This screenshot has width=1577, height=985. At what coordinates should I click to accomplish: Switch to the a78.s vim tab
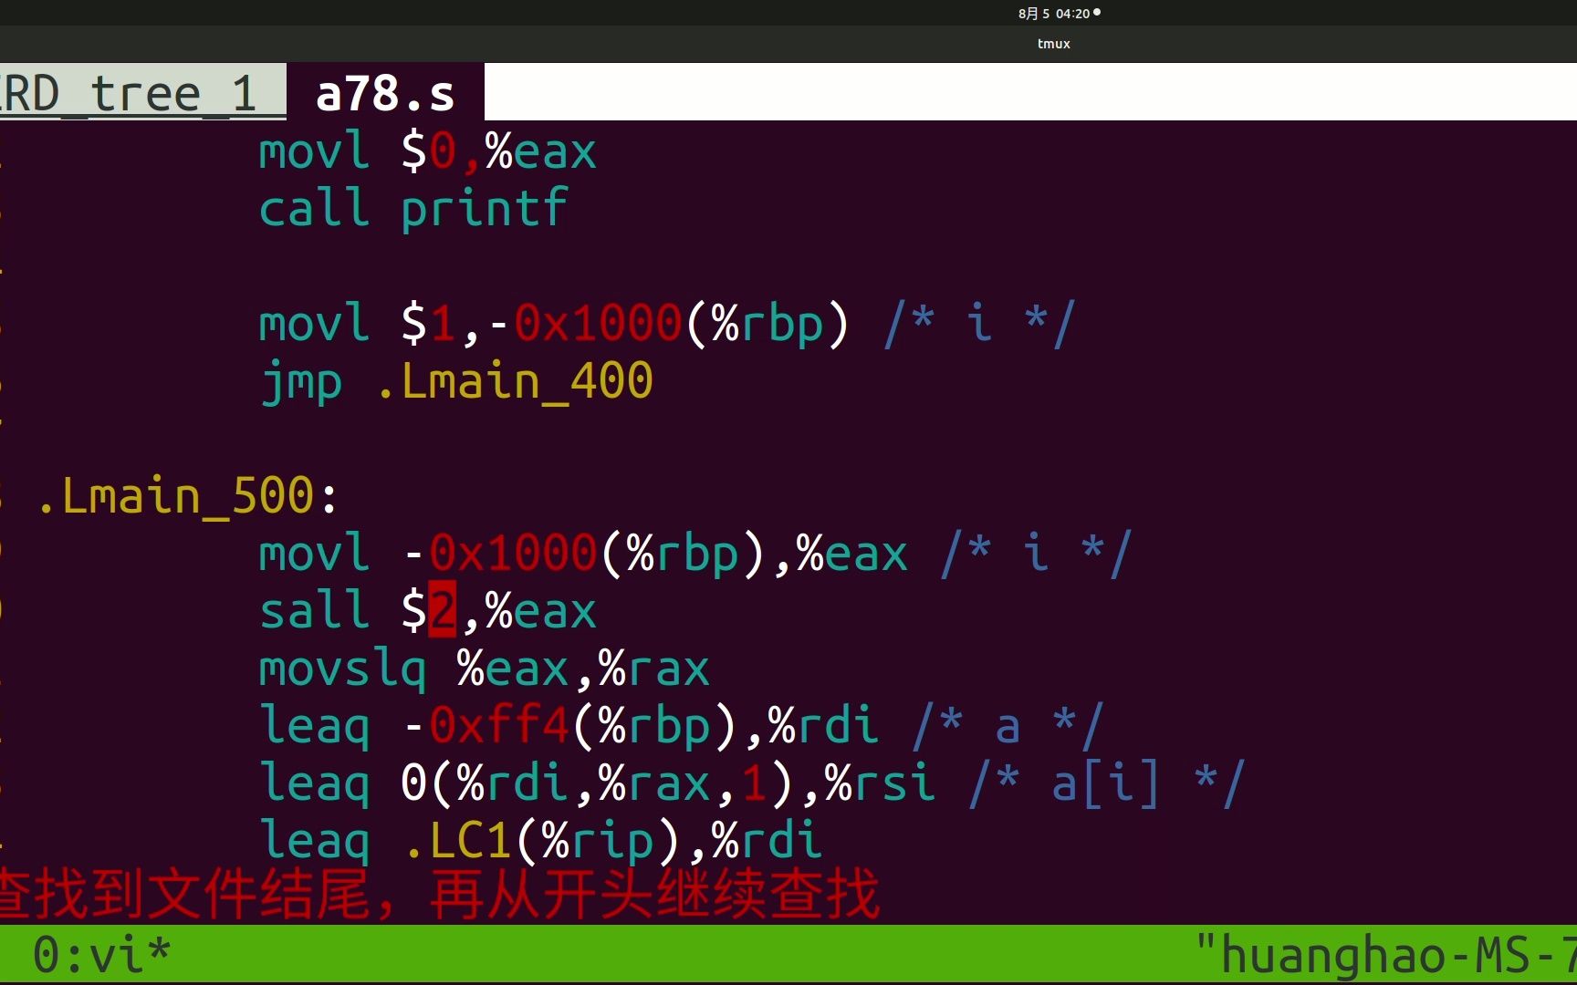[384, 94]
